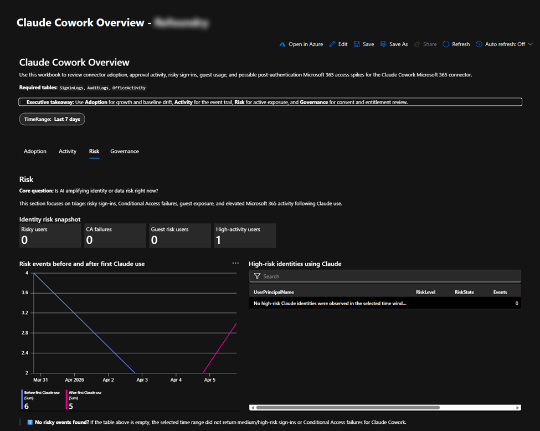540x431 pixels.
Task: Click the Open in Azure icon
Action: (x=282, y=44)
